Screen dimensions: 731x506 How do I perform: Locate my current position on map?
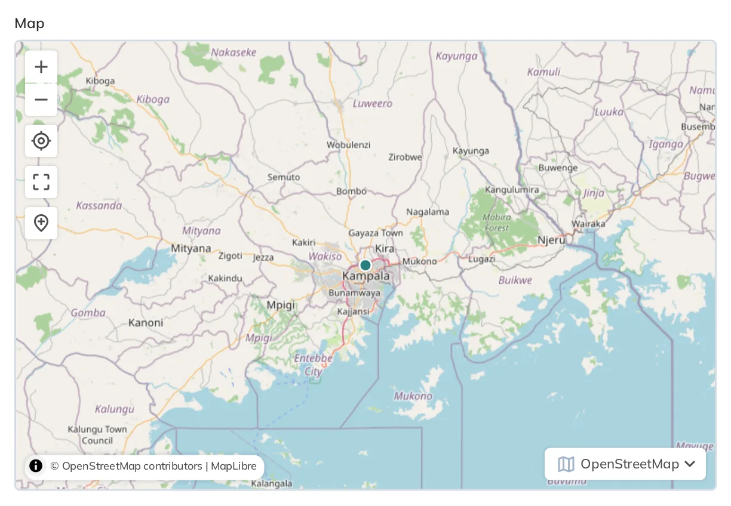point(41,141)
